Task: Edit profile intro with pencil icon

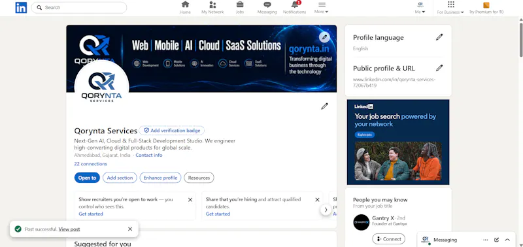Action: pos(324,107)
